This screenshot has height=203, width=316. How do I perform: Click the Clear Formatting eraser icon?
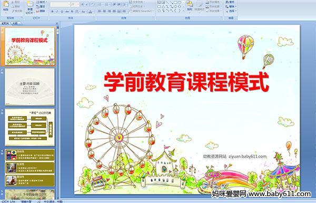pyautogui.click(x=92, y=4)
